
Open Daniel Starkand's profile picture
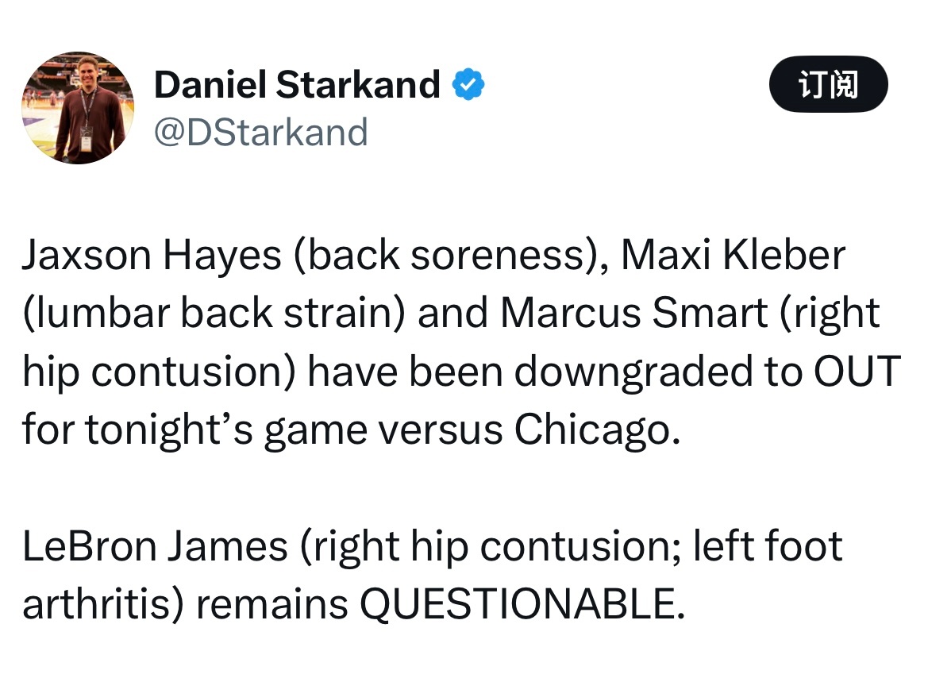point(78,108)
